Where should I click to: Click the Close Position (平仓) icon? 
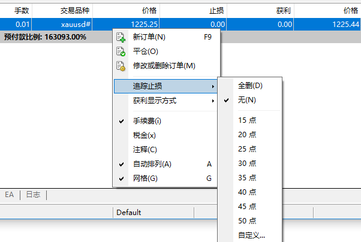pos(121,52)
